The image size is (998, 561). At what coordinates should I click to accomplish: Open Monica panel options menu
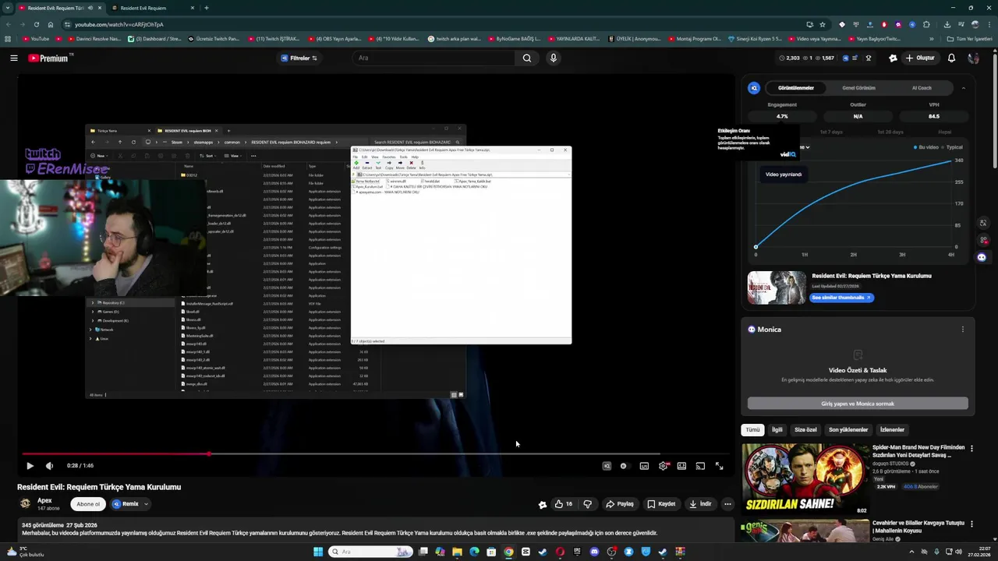coord(962,330)
